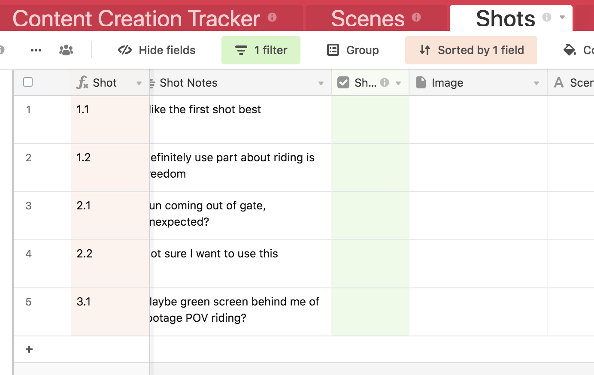Click the Group button
This screenshot has width=594, height=375.
(353, 50)
